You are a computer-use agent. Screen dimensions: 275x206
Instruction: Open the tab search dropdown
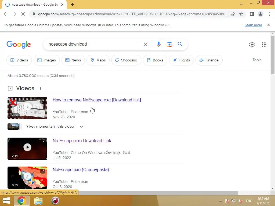[x=241, y=5]
